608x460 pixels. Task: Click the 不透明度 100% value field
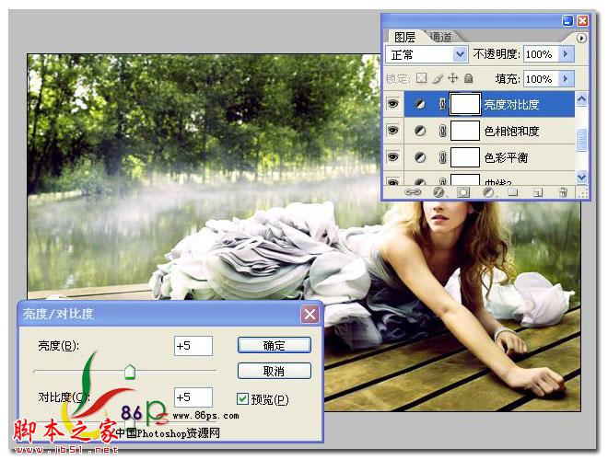pos(542,54)
